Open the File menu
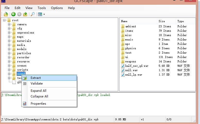 pos(7,8)
